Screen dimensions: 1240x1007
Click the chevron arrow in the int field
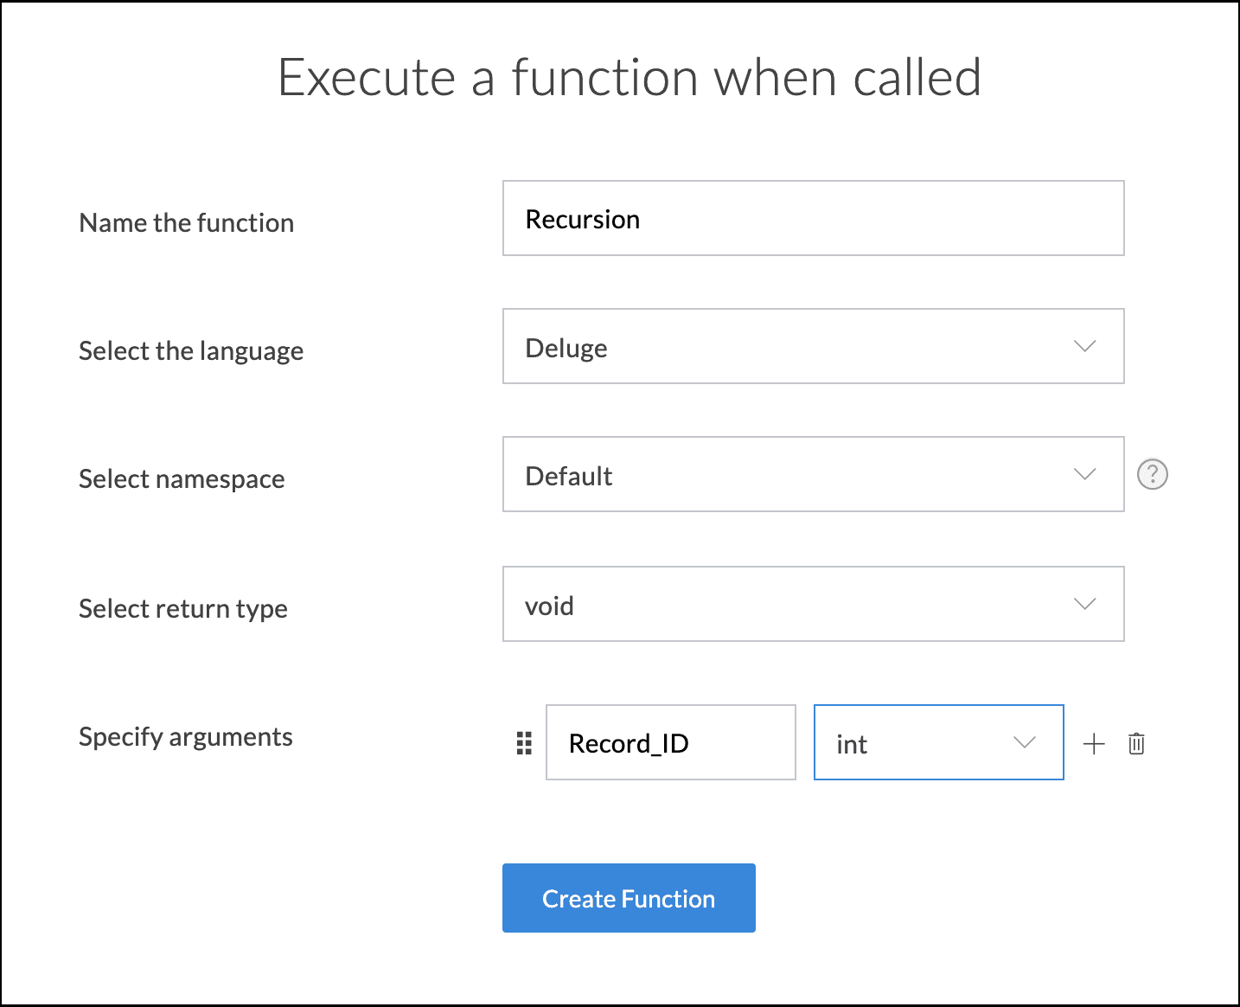[1024, 742]
